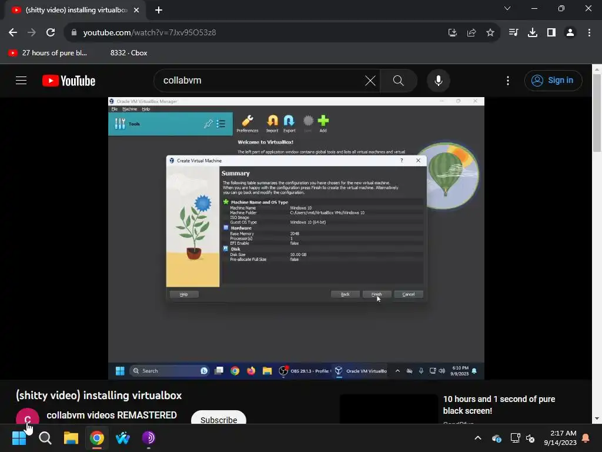The width and height of the screenshot is (602, 452).
Task: Open YouTube hamburger guide menu
Action: (x=21, y=80)
